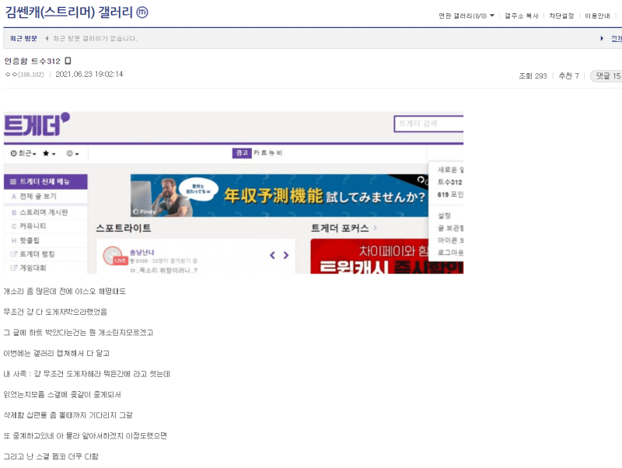Click username 트수312 in the popup menu

pos(450,182)
